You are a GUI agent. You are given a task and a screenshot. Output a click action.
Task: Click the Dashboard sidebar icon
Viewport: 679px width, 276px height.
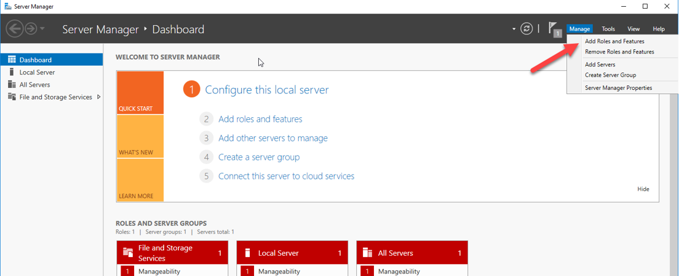point(12,60)
